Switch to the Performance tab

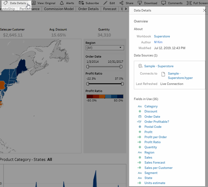click(x=29, y=9)
